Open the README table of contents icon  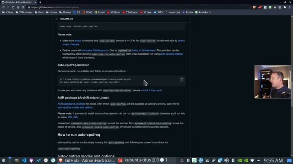(56, 19)
